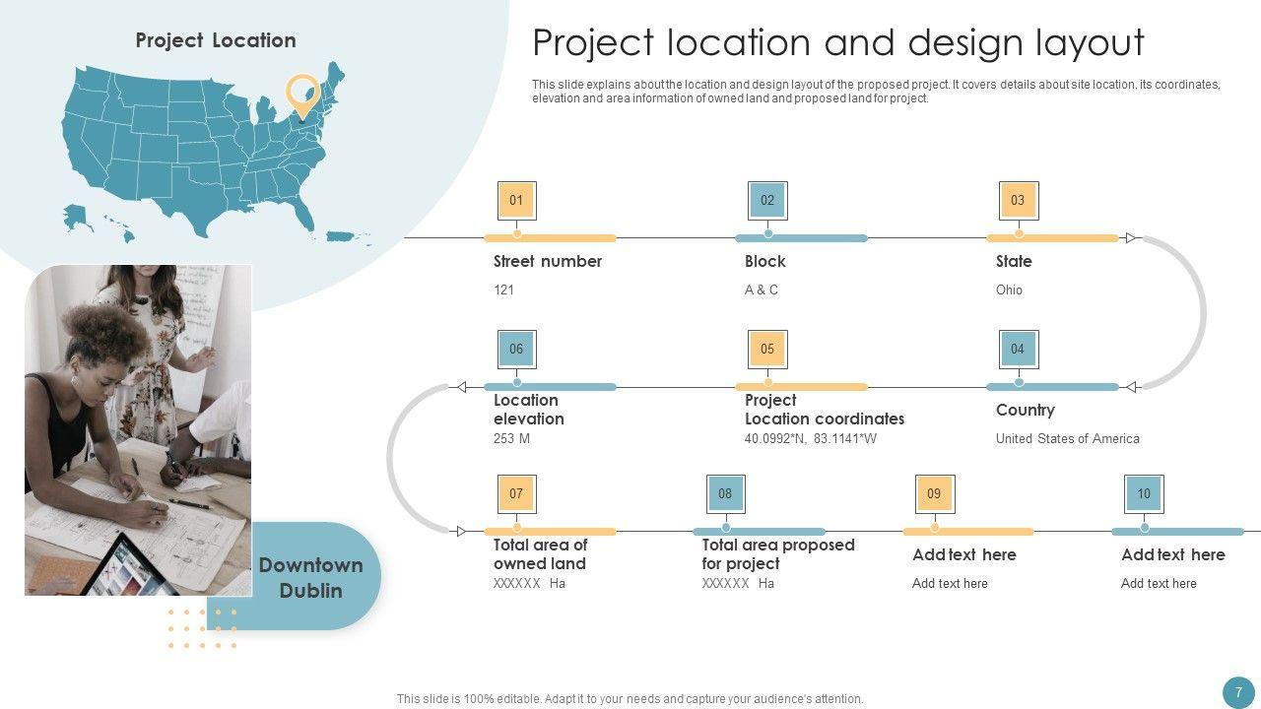Click the 'State' heading
The width and height of the screenshot is (1261, 709).
(x=1014, y=261)
